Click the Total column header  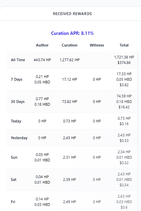coord(124,45)
